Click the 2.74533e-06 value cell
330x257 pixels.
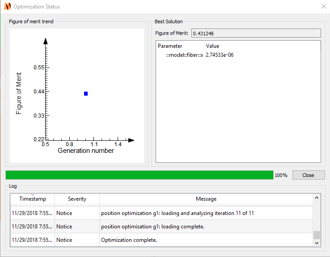220,55
